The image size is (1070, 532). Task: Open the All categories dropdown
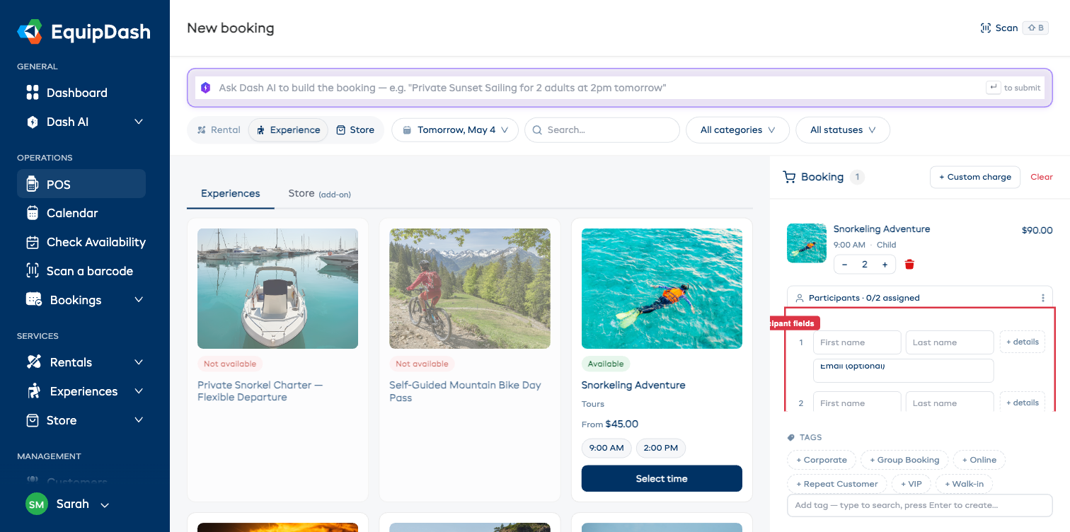[737, 130]
